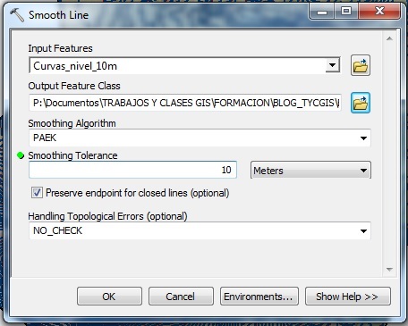408x326 pixels.
Task: Click the scrollbar down arrow
Action: tap(389, 269)
